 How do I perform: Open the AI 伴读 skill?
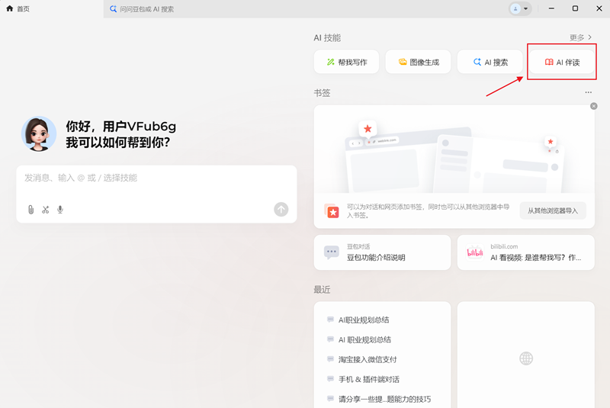point(562,62)
